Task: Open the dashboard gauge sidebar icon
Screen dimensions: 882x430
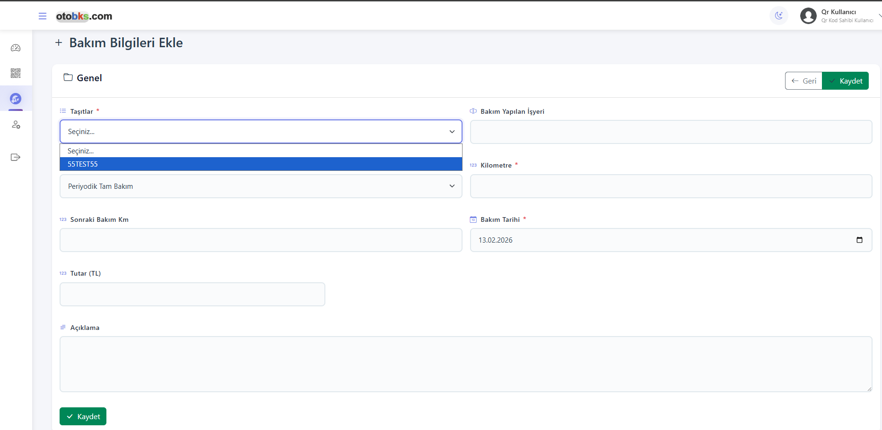Action: [x=16, y=48]
